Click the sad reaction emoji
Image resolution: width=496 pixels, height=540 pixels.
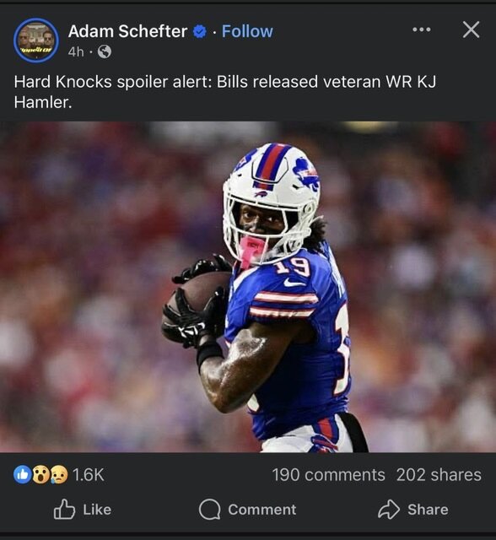[59, 475]
